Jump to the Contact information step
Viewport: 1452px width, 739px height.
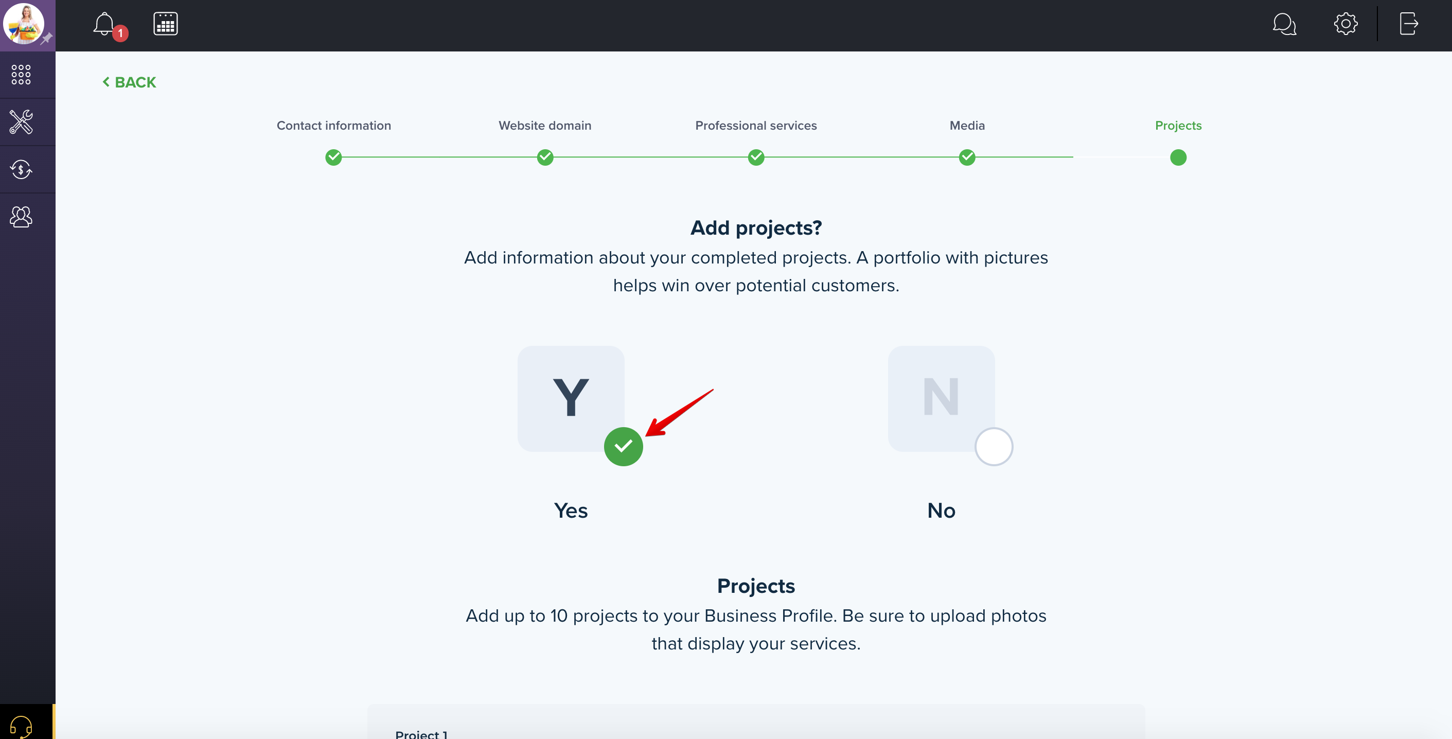coord(334,126)
